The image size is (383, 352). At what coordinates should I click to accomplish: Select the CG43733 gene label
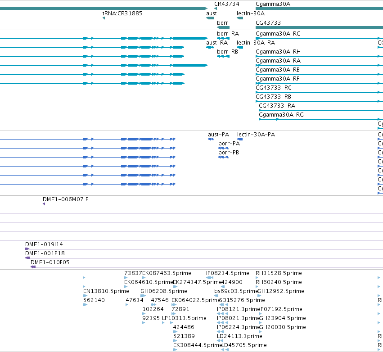[268, 23]
